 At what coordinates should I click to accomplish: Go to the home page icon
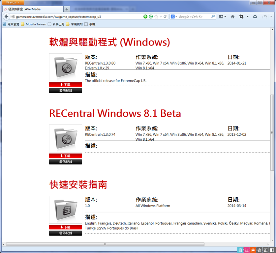click(232, 16)
